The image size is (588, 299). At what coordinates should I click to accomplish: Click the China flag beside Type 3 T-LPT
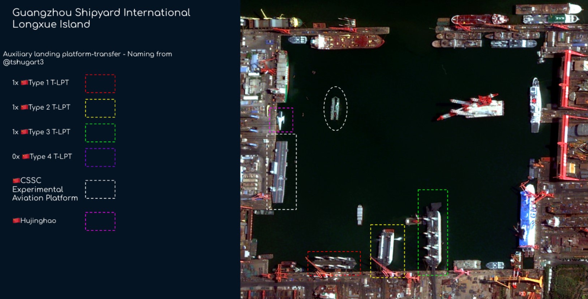[x=24, y=132]
